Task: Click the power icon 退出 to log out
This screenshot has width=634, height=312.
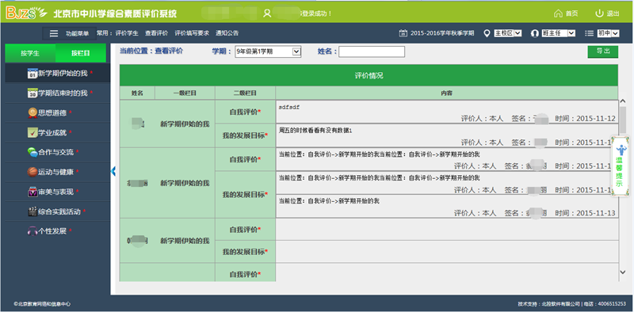Action: (x=599, y=13)
